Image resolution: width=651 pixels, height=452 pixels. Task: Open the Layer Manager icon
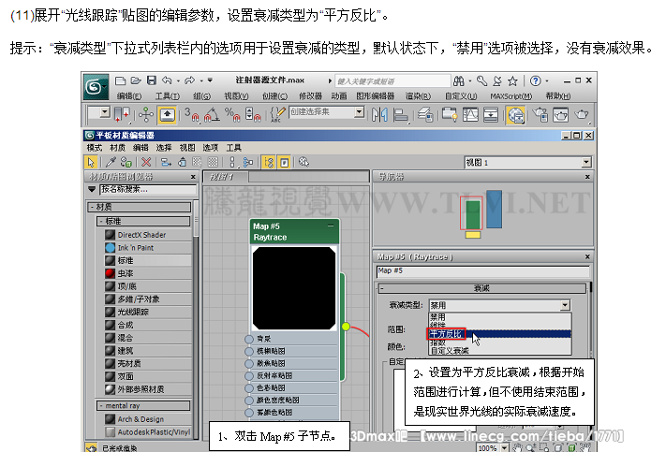coord(425,114)
